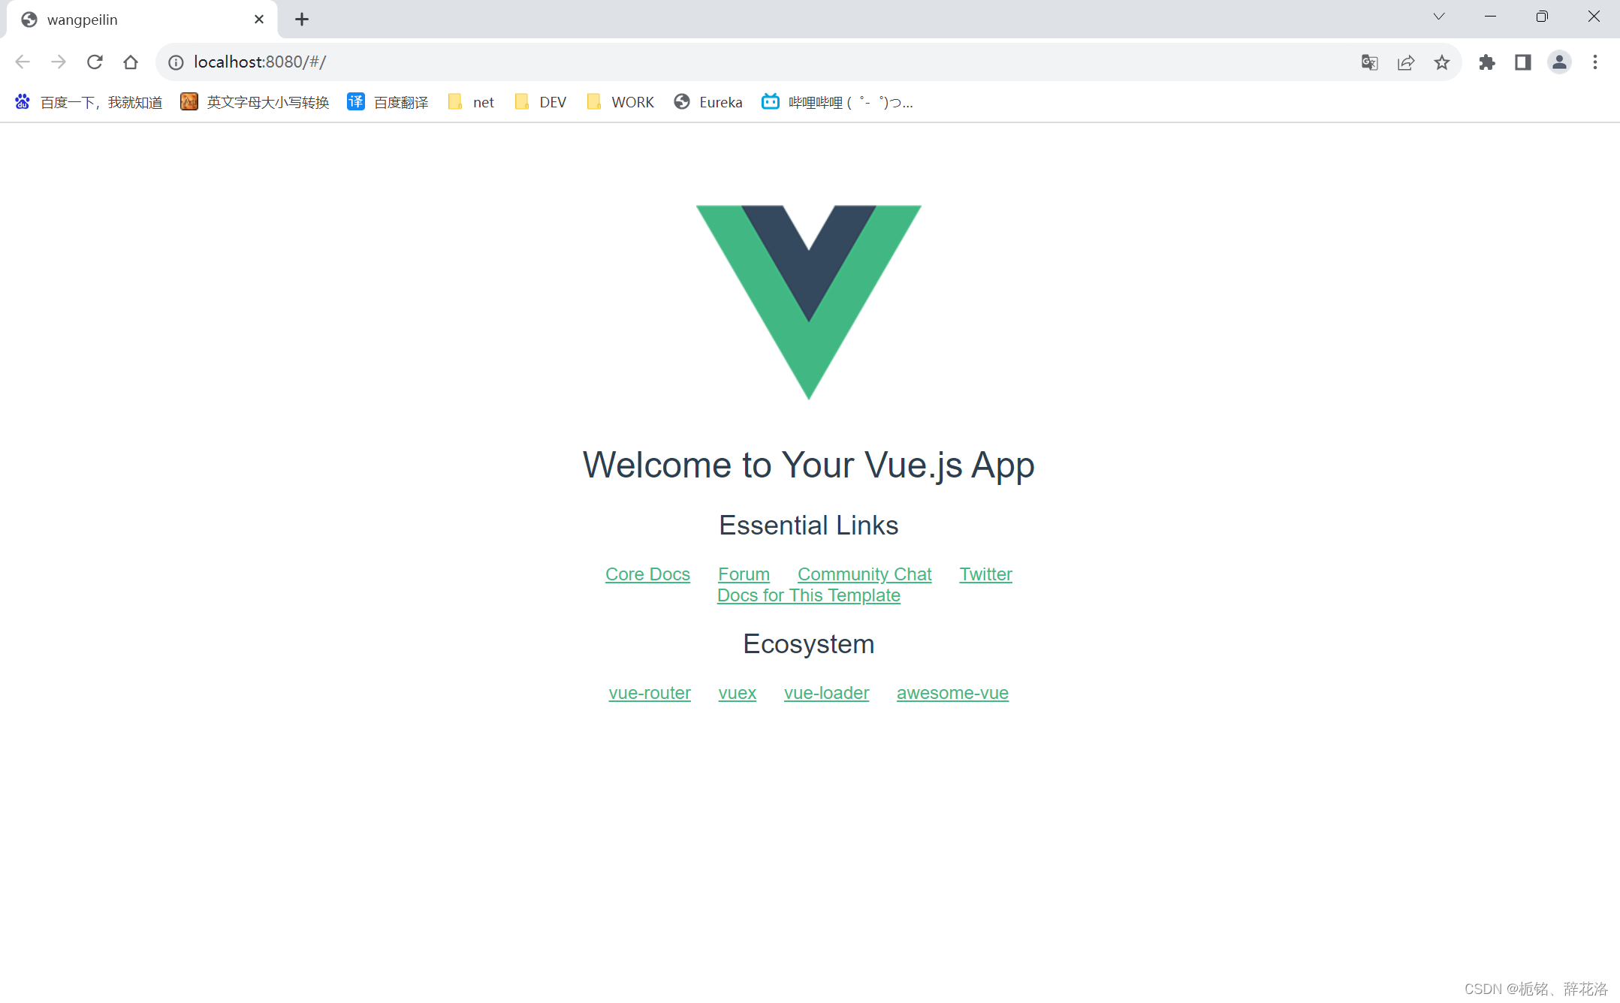Open the vue-router link
Screen dimensions: 1620x1003
click(x=650, y=693)
